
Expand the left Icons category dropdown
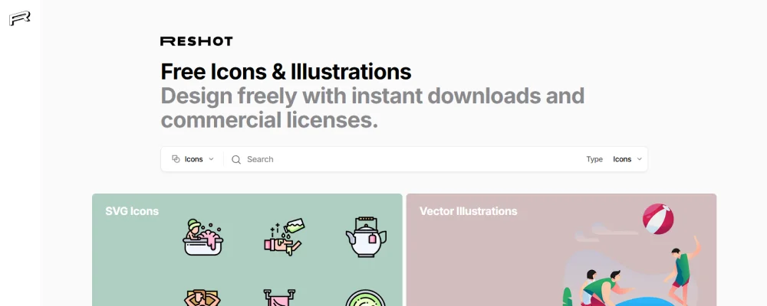(193, 159)
